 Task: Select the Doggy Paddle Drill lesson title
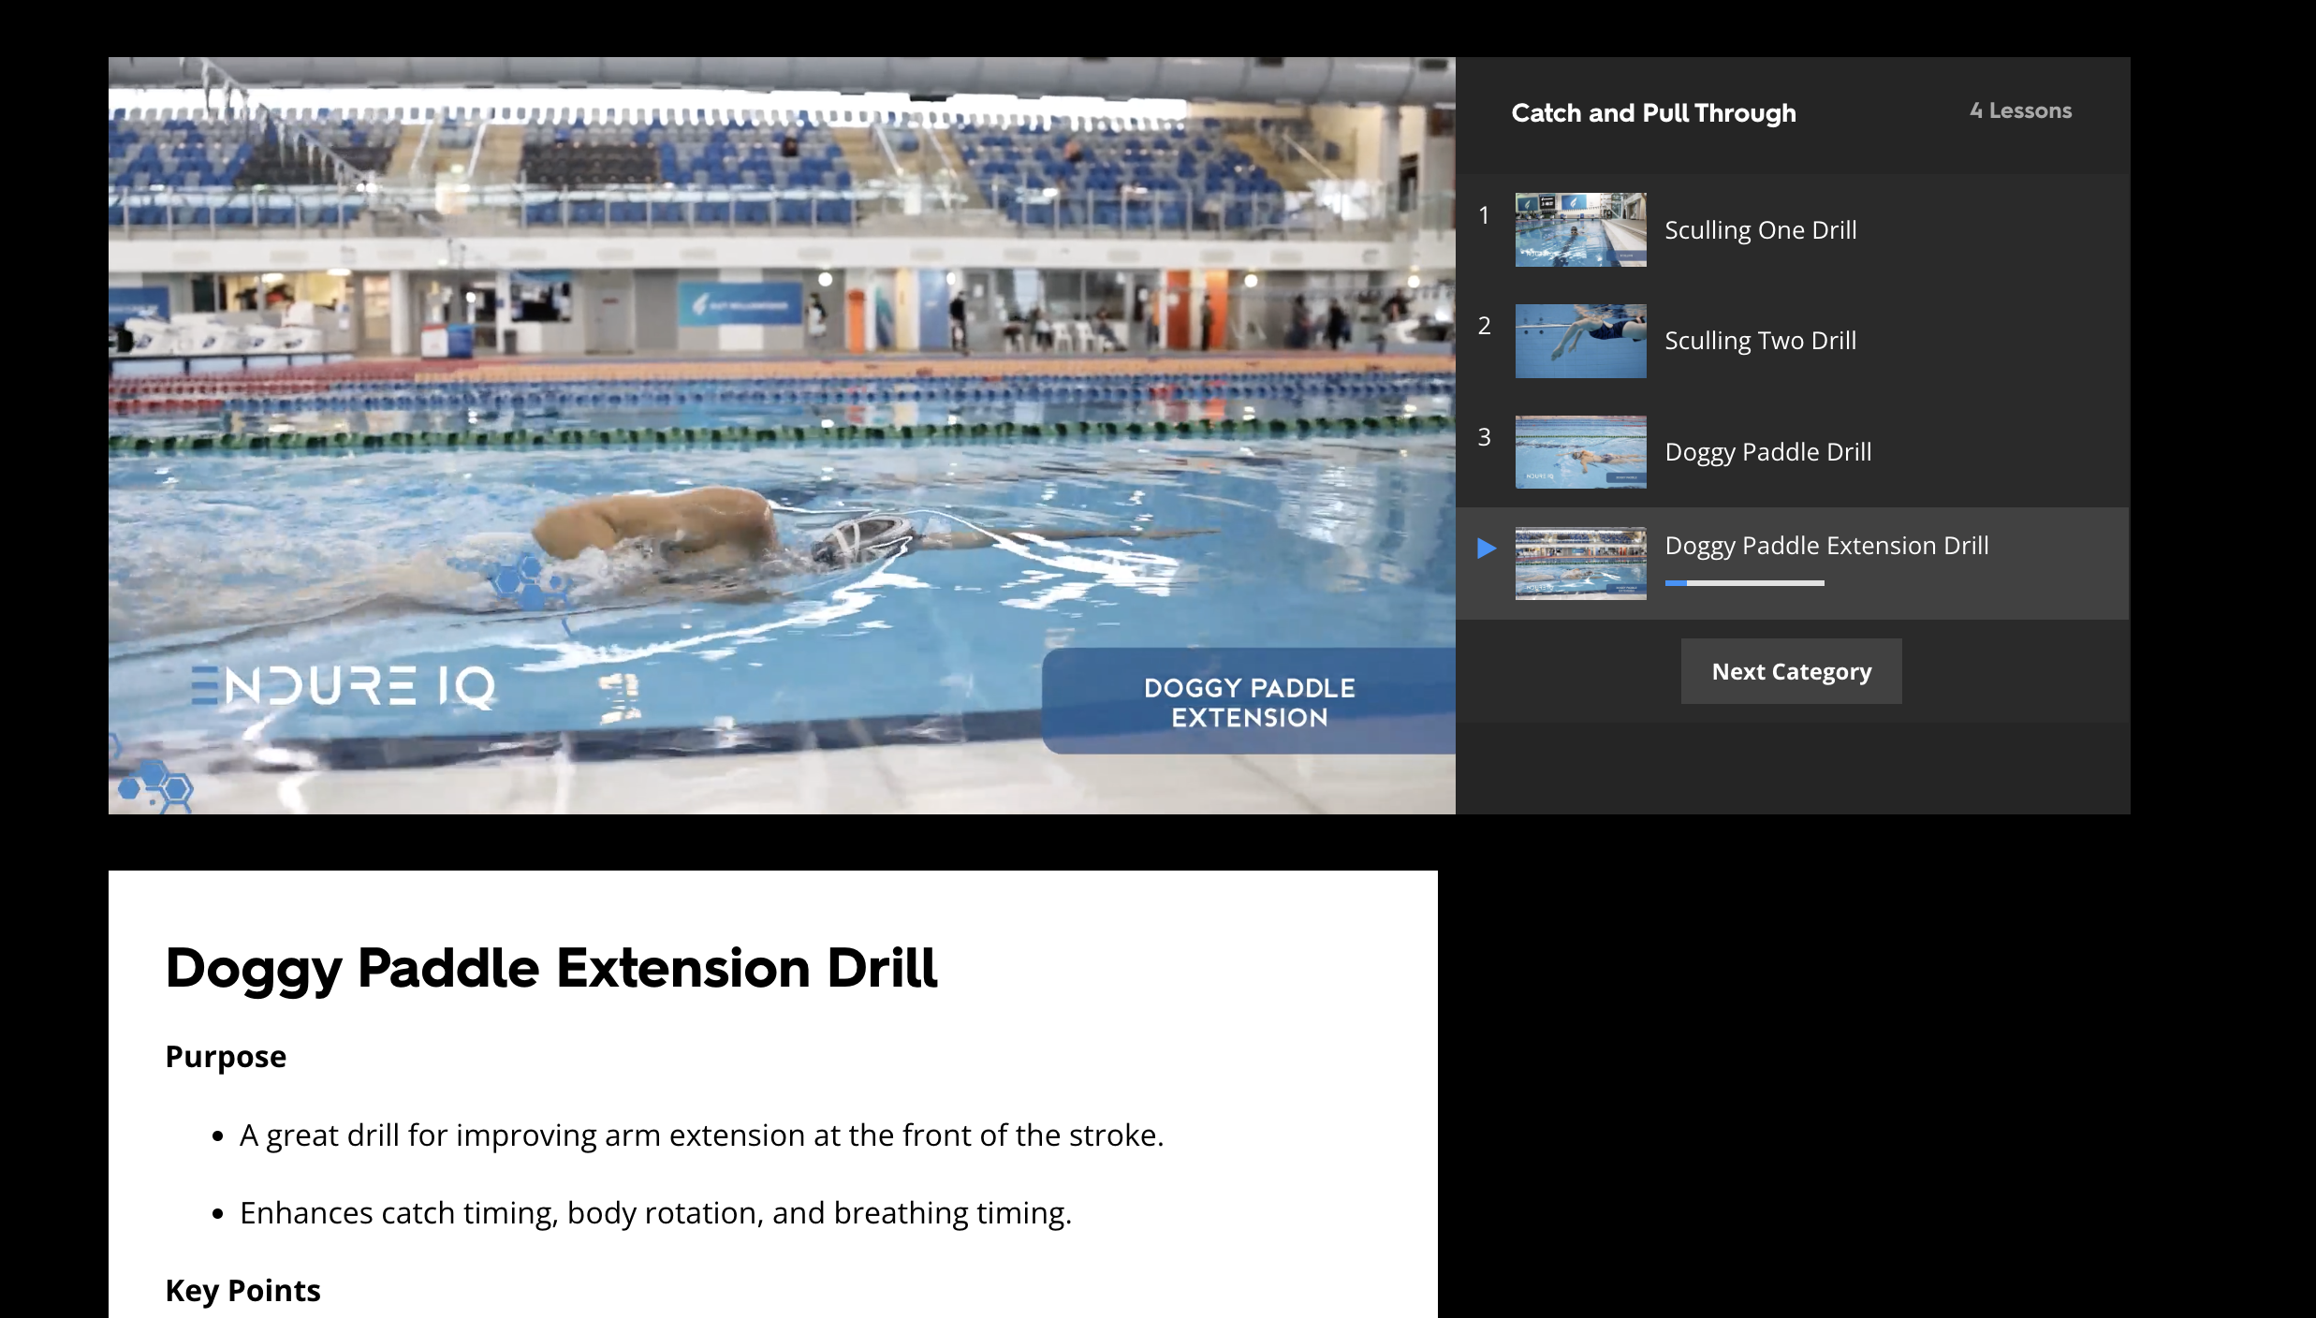1767,452
